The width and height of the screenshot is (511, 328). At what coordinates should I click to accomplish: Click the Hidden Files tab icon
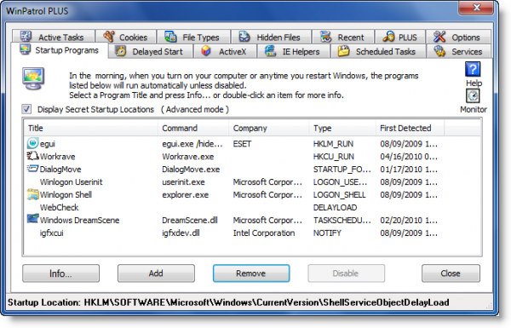click(244, 37)
